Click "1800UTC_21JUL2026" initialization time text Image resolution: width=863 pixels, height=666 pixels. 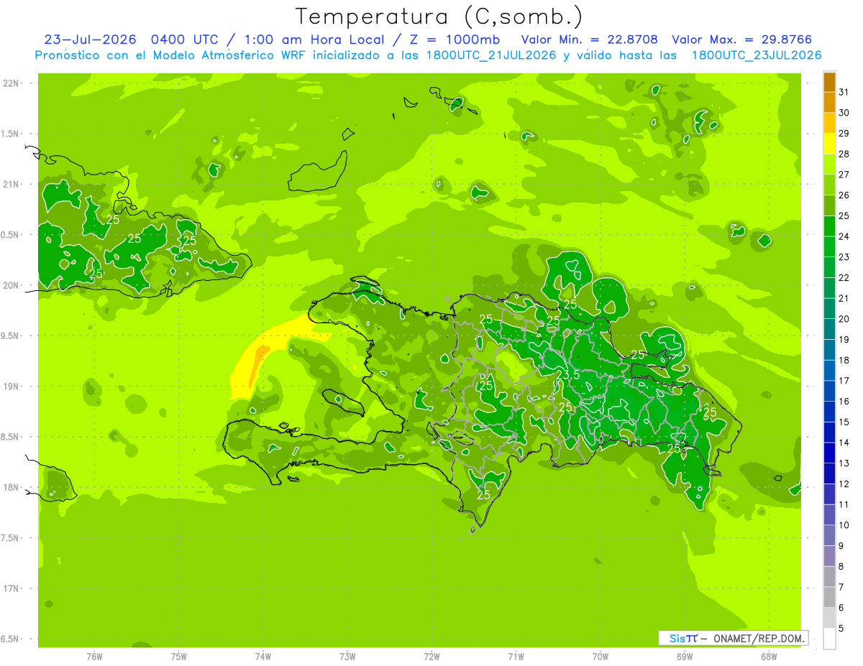click(x=491, y=55)
